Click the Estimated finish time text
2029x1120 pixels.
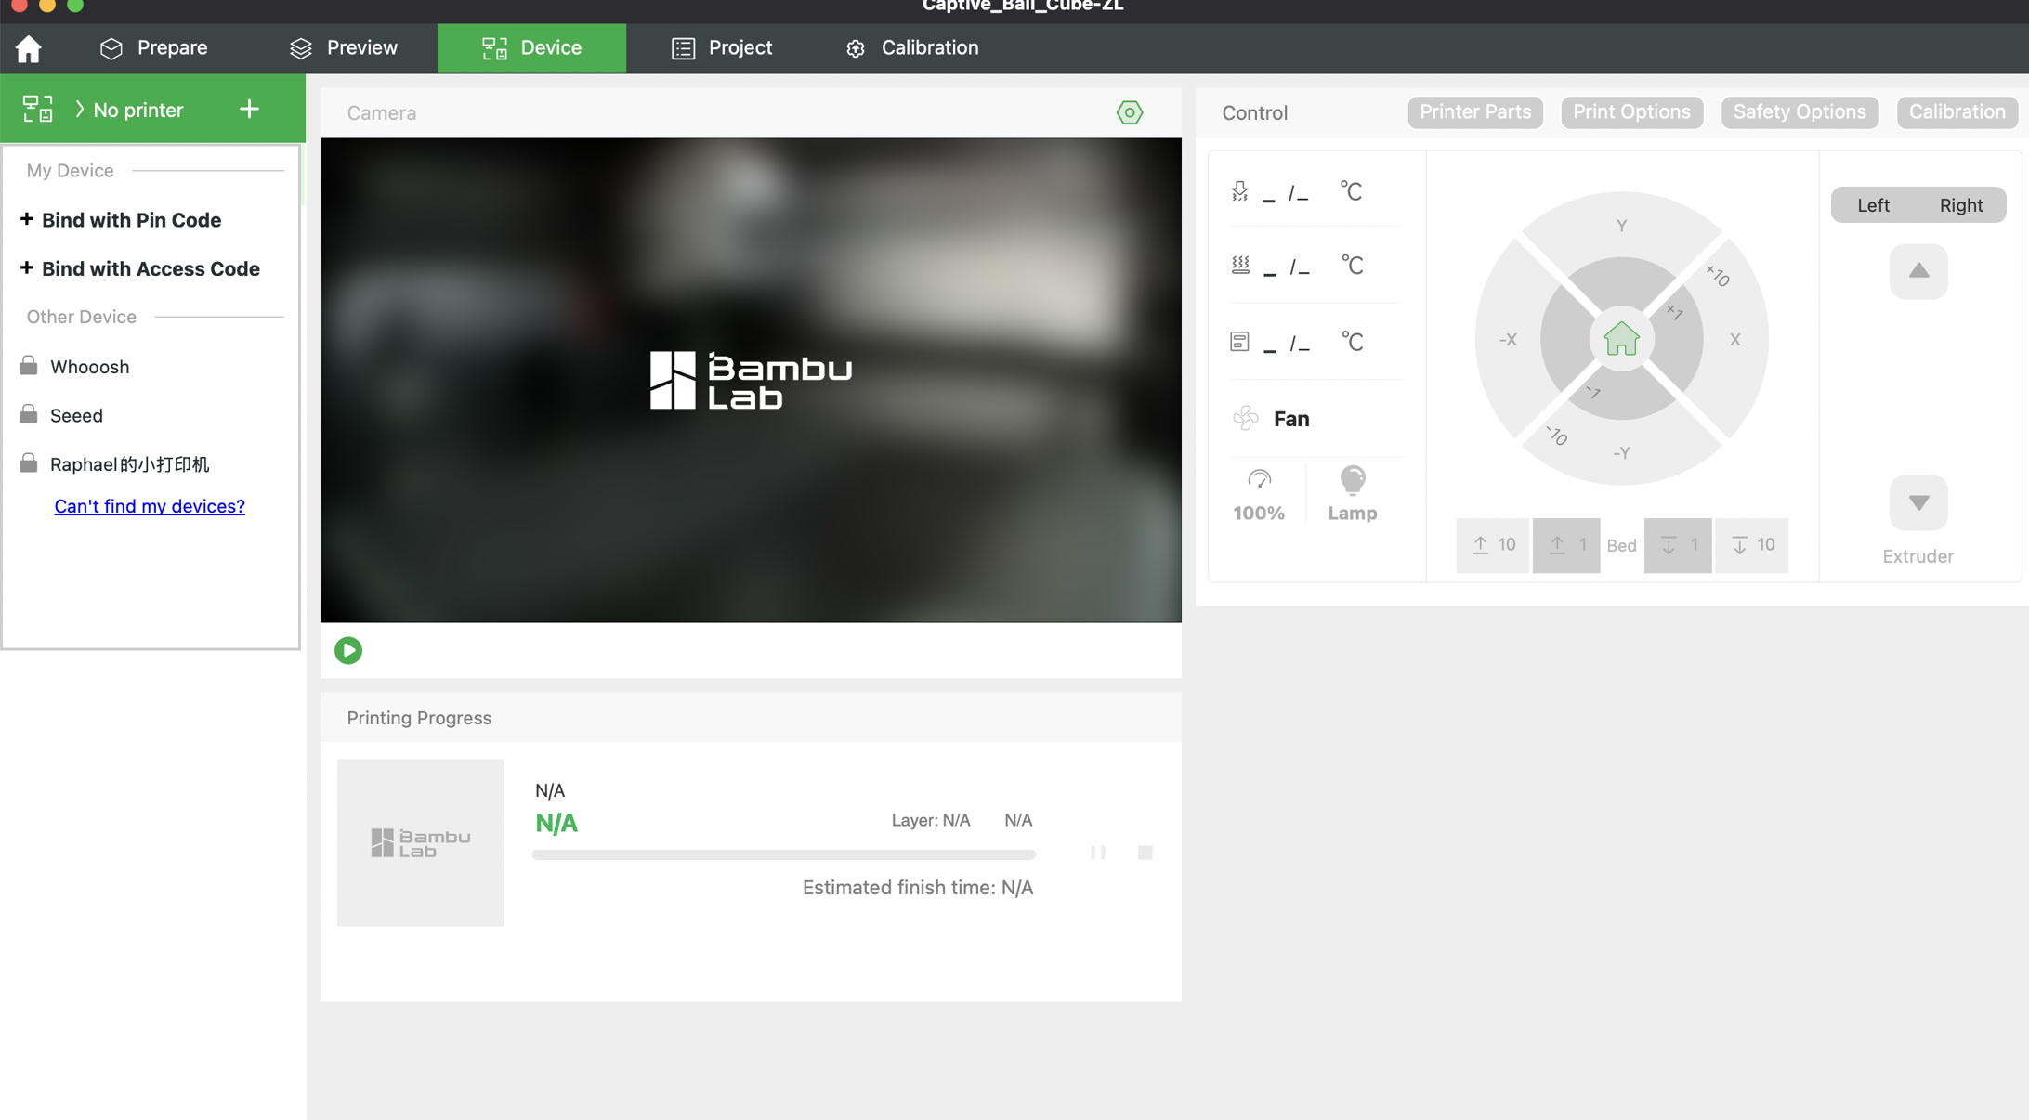(918, 888)
